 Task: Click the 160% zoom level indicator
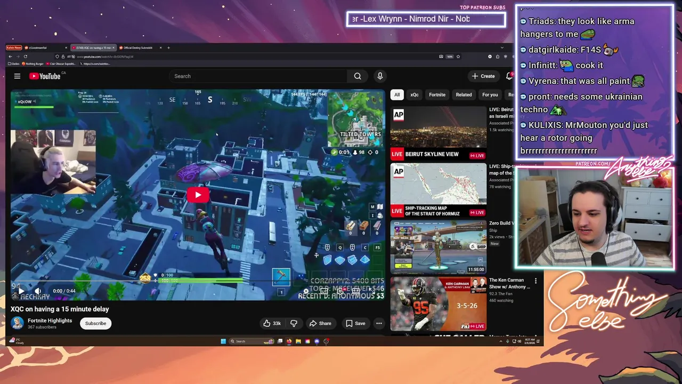(x=450, y=57)
